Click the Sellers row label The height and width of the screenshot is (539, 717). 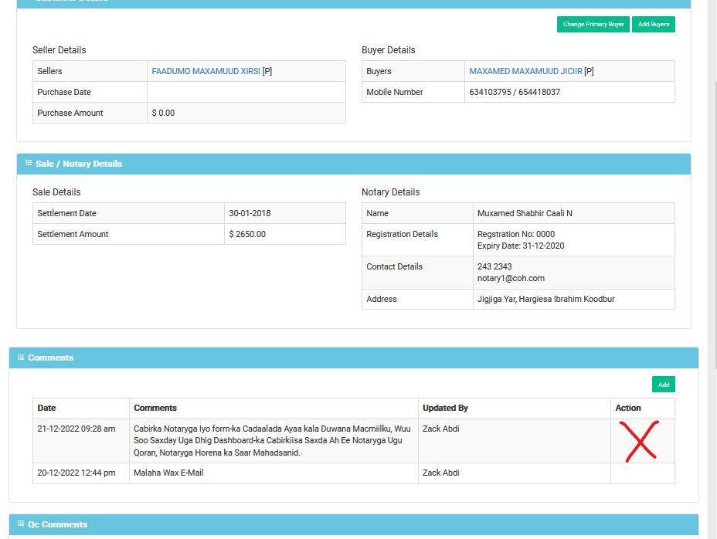pos(49,71)
